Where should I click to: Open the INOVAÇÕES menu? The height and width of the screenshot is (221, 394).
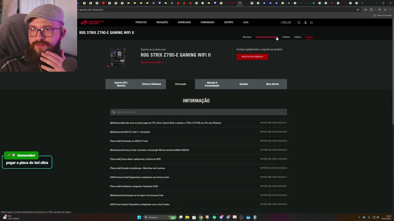162,22
